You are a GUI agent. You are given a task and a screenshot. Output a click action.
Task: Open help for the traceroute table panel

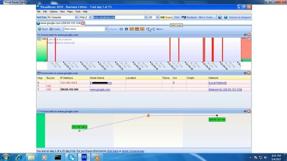[245, 73]
